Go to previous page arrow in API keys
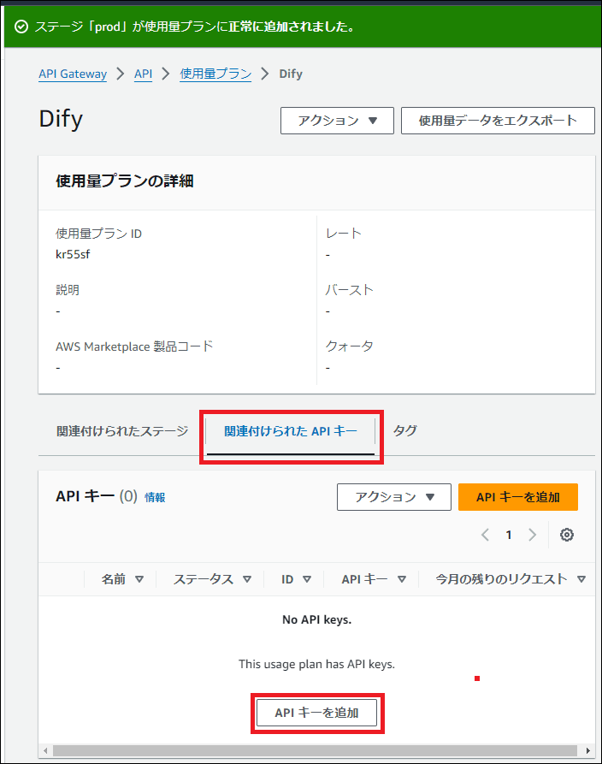602x764 pixels. click(x=485, y=535)
